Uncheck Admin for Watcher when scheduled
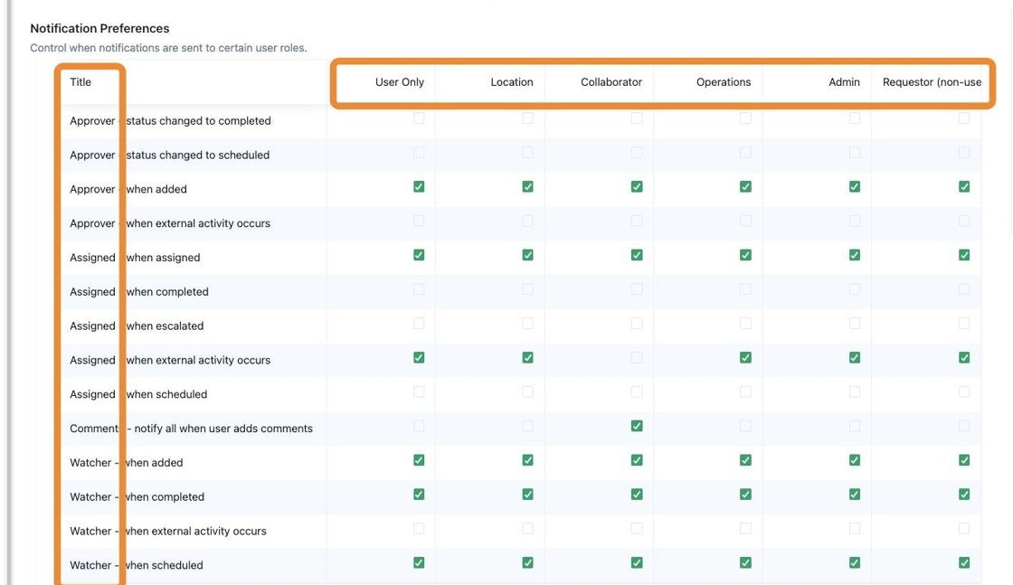Viewport: 1013px width, 585px height. pyautogui.click(x=855, y=563)
